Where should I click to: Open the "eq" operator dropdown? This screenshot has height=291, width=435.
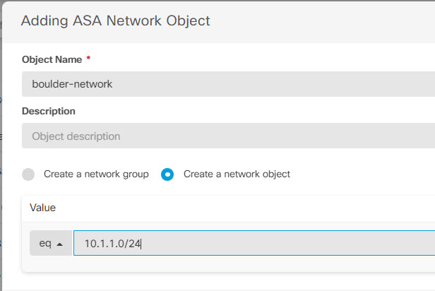point(50,243)
